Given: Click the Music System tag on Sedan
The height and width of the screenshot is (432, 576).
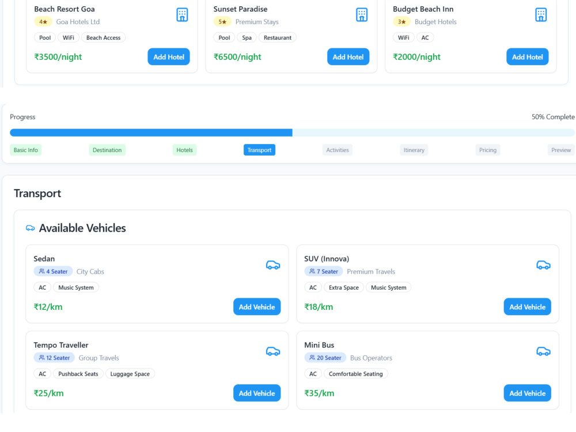Looking at the screenshot, I should coord(75,287).
